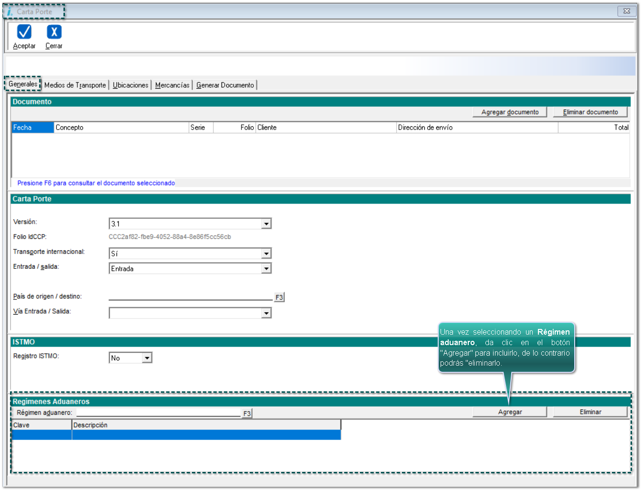Switch to the Medios de Transporte tab
The height and width of the screenshot is (491, 642).
pyautogui.click(x=75, y=85)
